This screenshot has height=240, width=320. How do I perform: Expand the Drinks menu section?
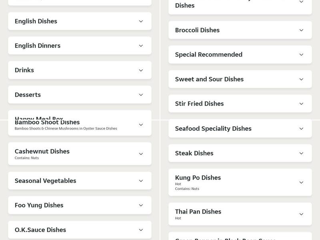80,70
